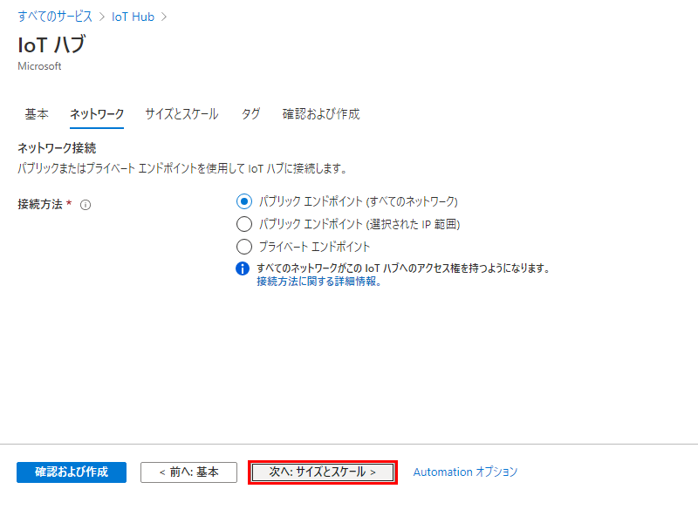698x523 pixels.
Task: Click the chevron after IoT Hub breadcrumb
Action: (x=164, y=17)
